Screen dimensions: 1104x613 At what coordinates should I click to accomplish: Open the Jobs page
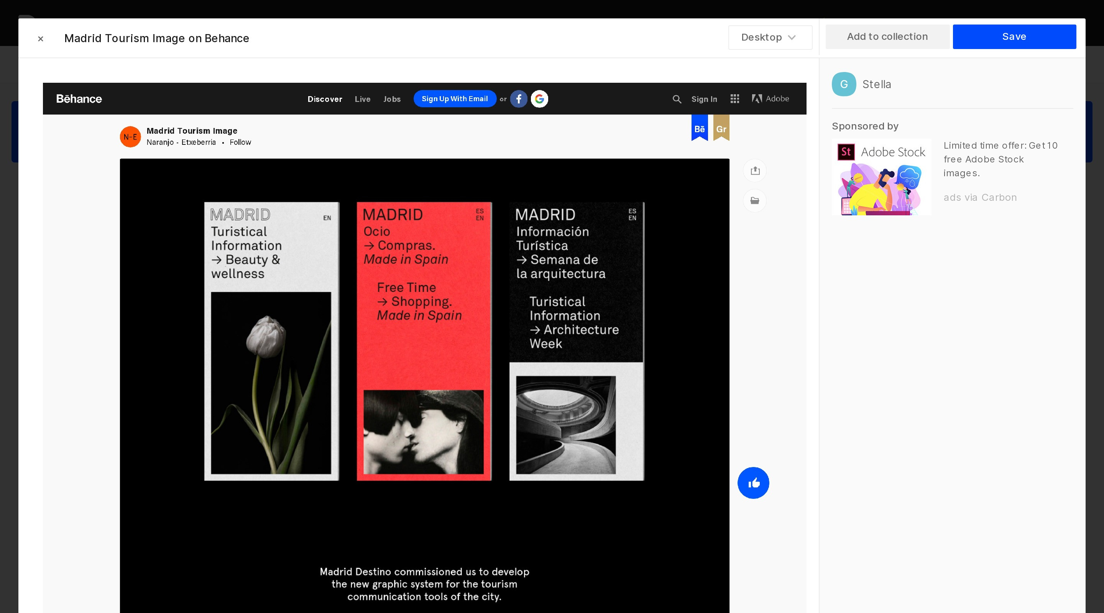point(392,99)
